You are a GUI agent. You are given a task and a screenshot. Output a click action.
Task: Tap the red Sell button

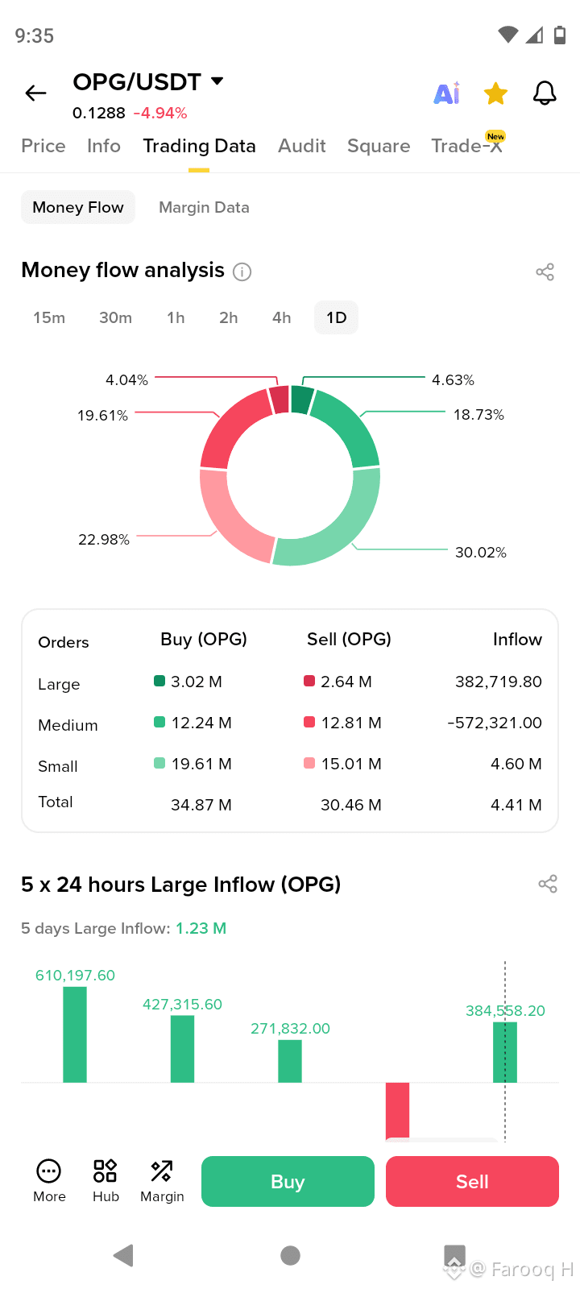(472, 1181)
